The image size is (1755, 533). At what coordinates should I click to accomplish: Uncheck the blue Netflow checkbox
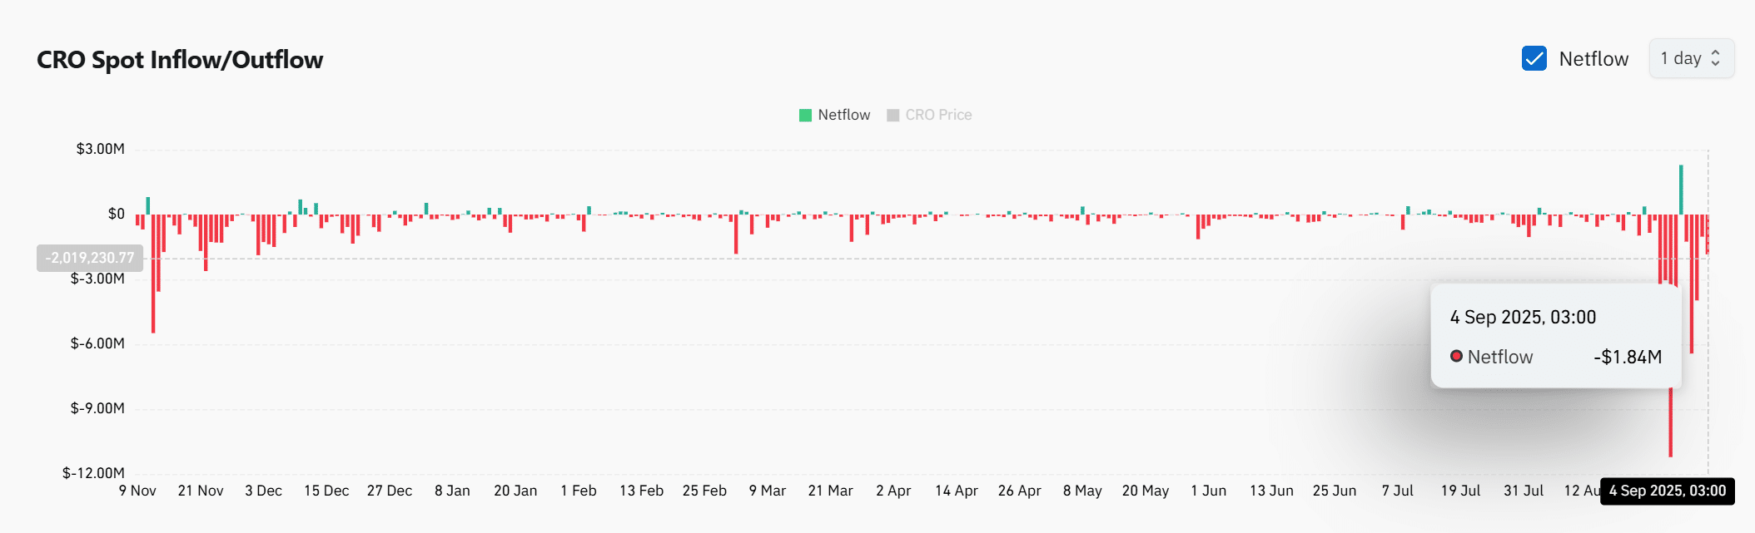1534,59
